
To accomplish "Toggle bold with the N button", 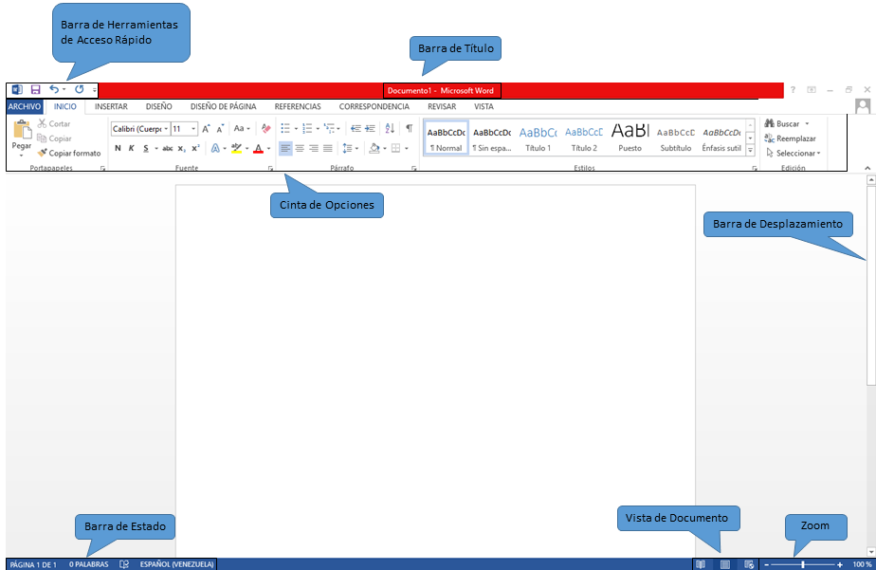I will pyautogui.click(x=118, y=148).
